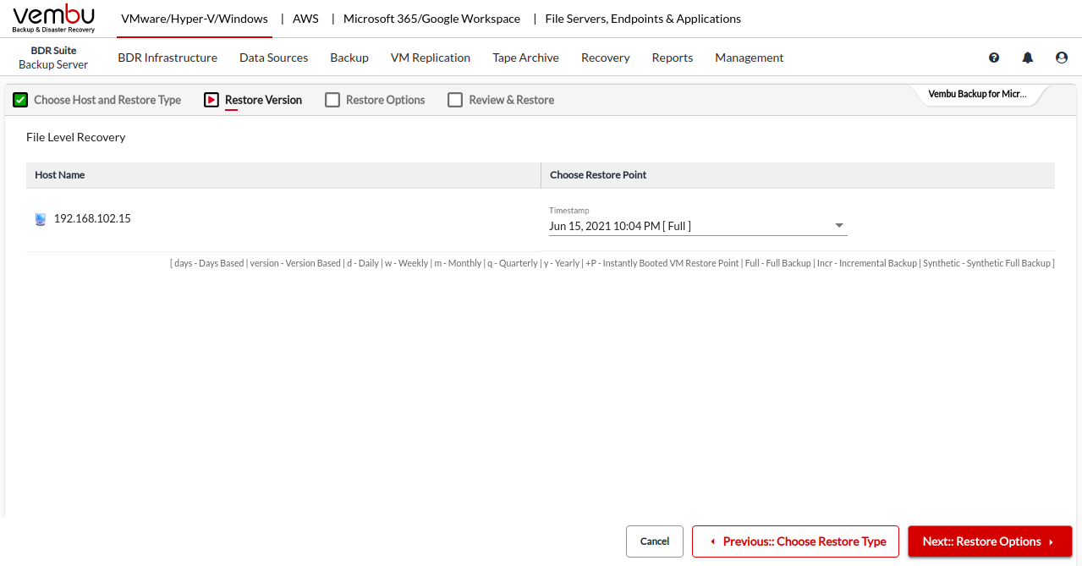The width and height of the screenshot is (1082, 566).
Task: Click the Restore Version play step icon
Action: click(x=211, y=100)
